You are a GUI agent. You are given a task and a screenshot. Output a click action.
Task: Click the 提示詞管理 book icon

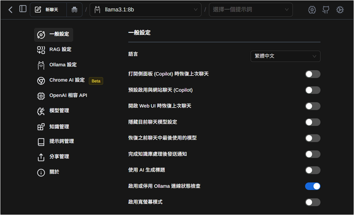pos(41,142)
